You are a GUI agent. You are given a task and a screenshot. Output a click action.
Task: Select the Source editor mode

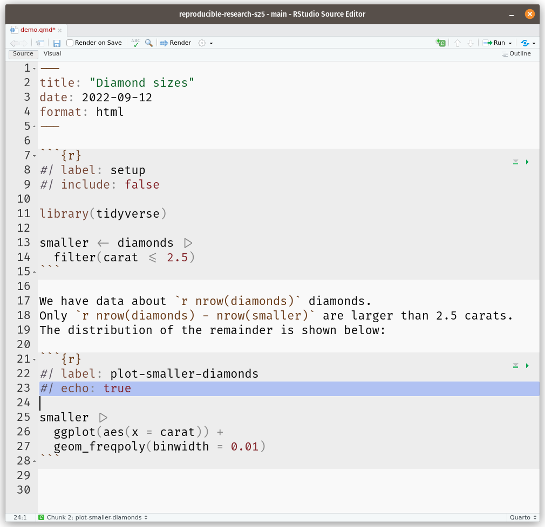23,54
